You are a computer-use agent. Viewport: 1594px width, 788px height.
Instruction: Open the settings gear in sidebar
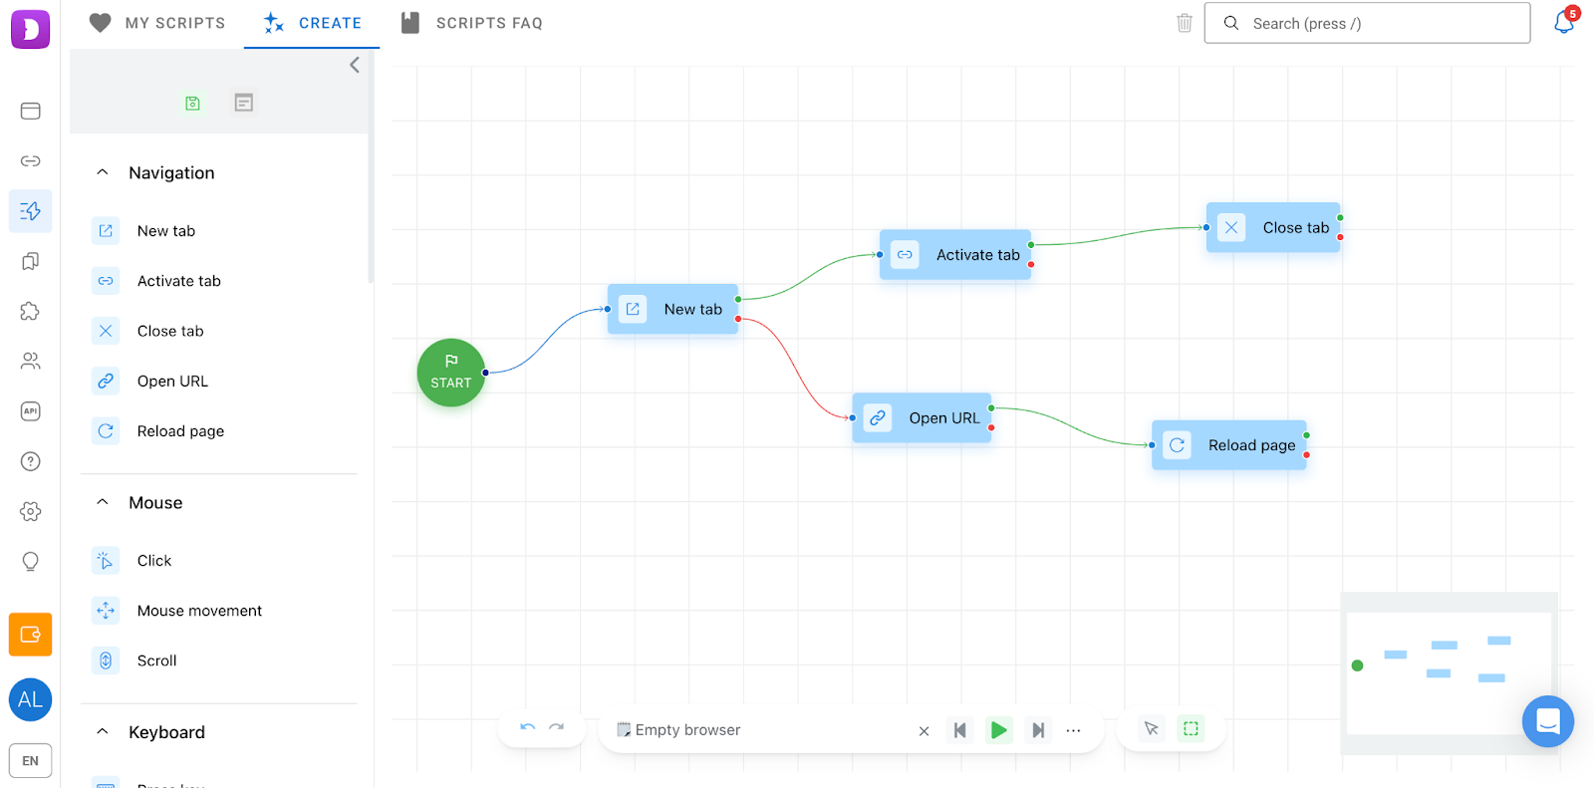31,511
